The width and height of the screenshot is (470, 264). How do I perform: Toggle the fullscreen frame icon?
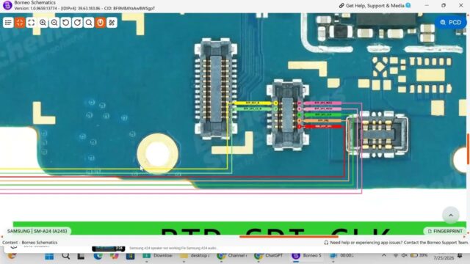pyautogui.click(x=31, y=23)
